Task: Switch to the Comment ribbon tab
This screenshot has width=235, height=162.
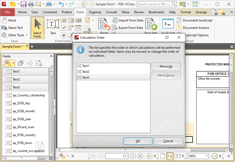Action: click(50, 12)
